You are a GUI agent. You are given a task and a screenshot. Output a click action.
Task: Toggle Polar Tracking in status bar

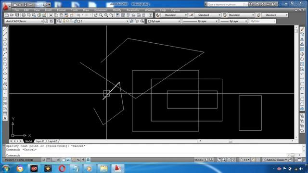coord(58,160)
